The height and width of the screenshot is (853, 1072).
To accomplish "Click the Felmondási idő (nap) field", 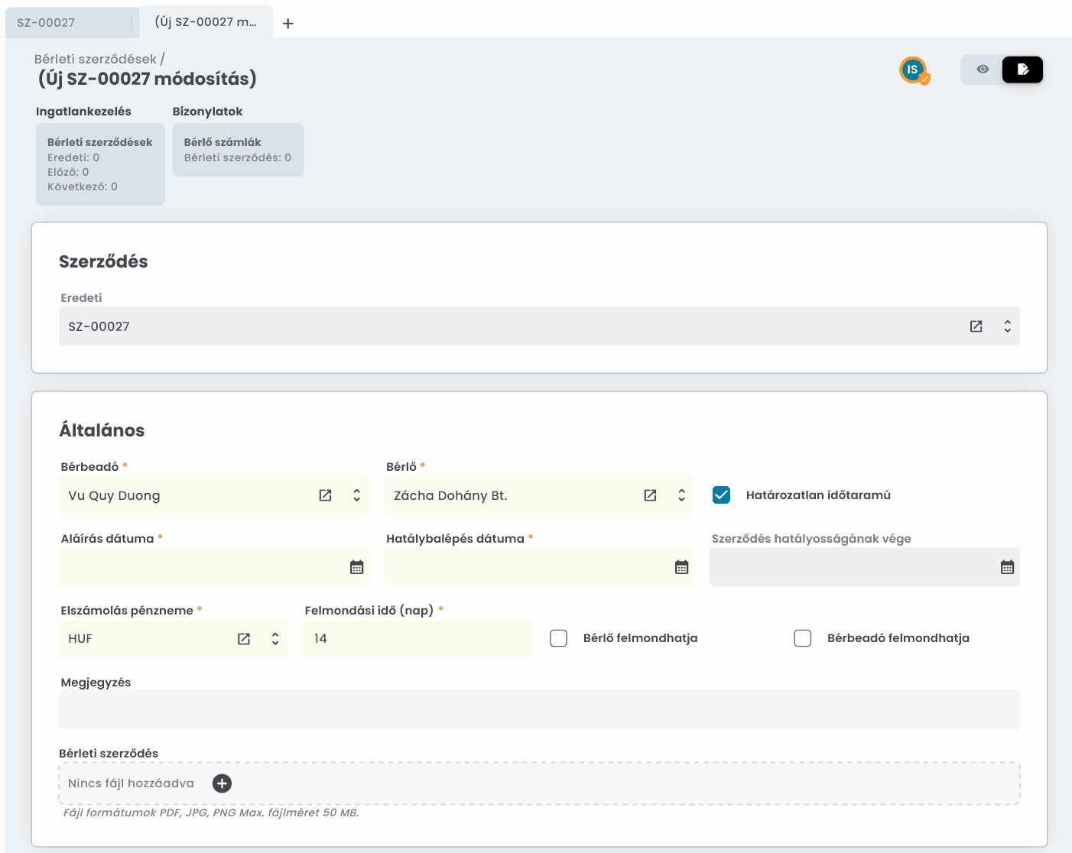I will tap(417, 639).
